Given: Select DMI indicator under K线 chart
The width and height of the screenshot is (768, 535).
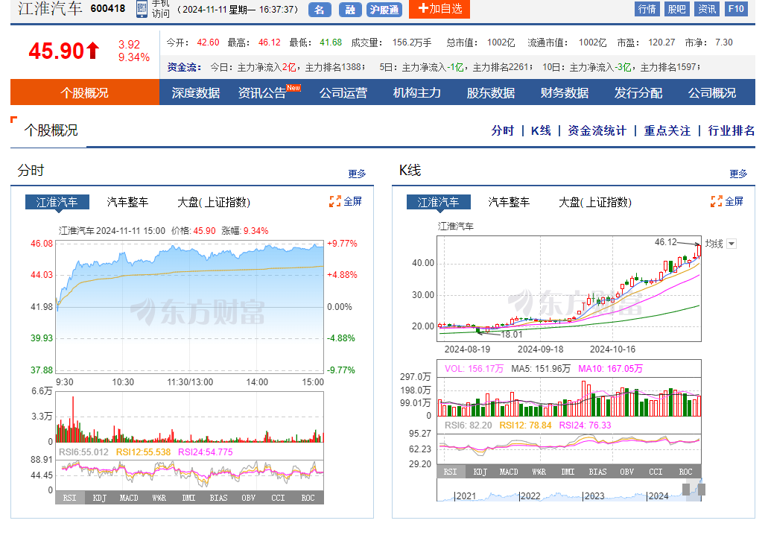Looking at the screenshot, I should coord(568,472).
